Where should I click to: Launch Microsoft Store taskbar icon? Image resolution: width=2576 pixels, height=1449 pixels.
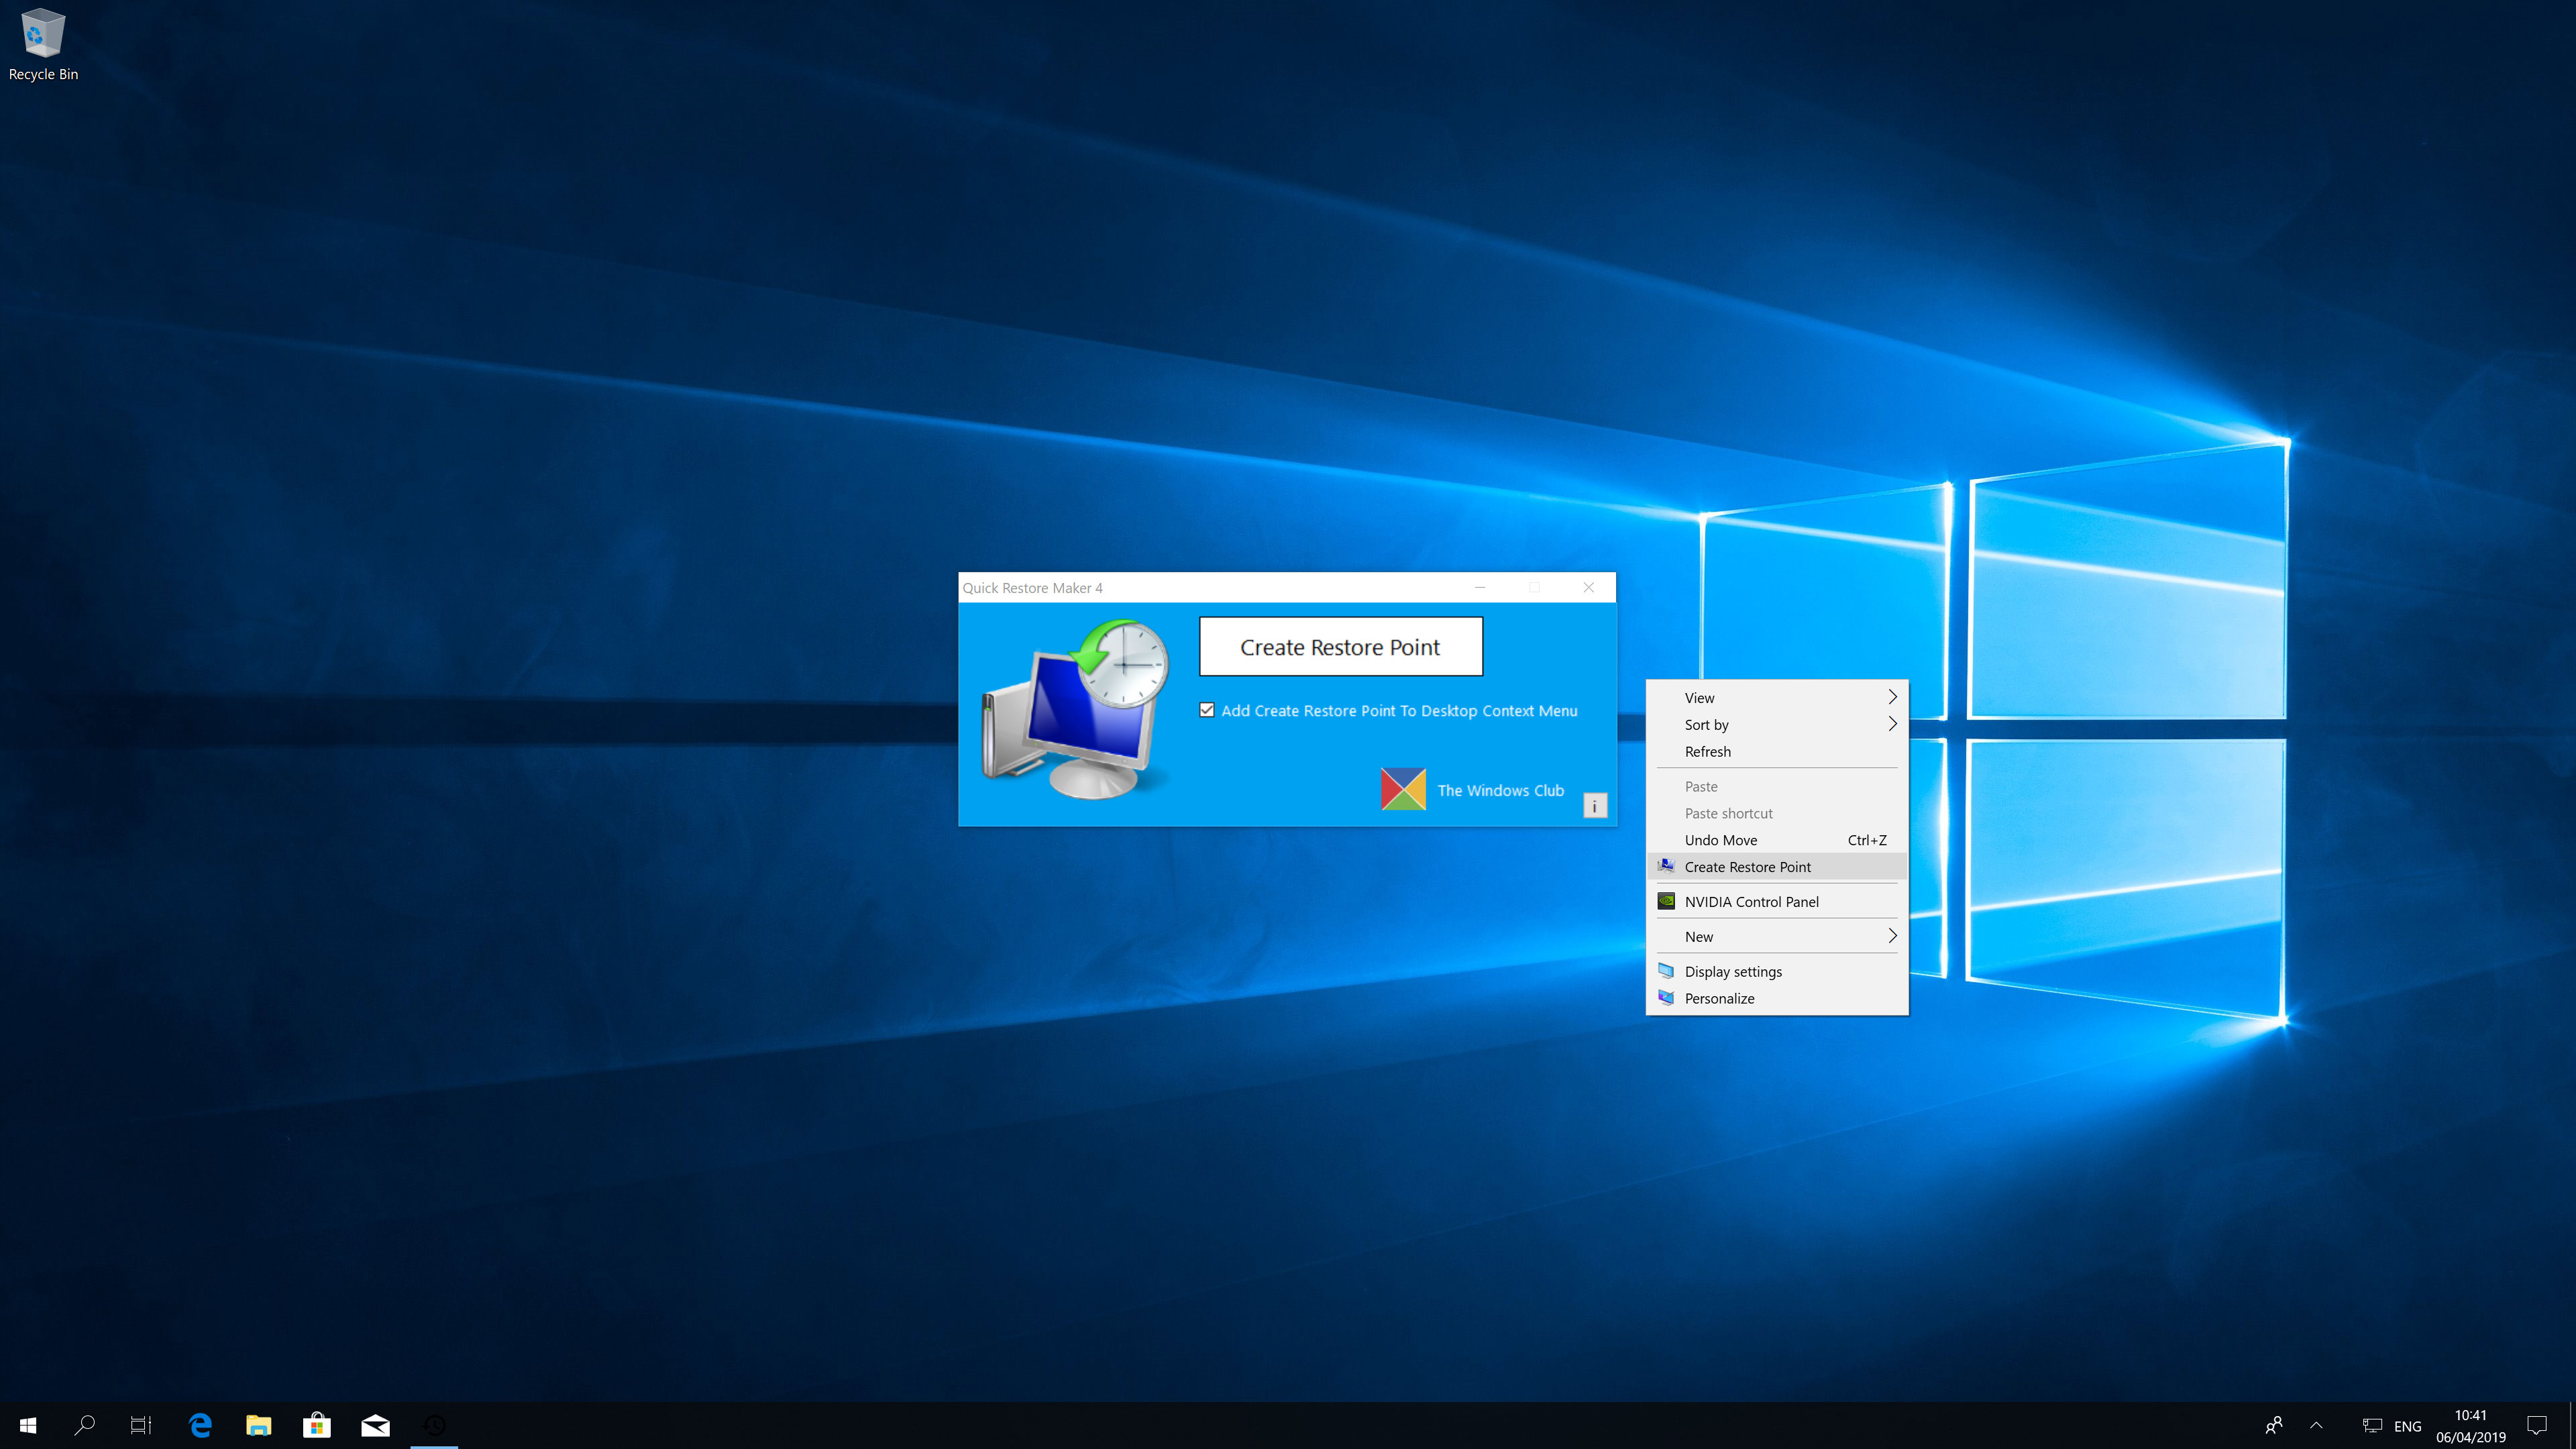click(317, 1425)
